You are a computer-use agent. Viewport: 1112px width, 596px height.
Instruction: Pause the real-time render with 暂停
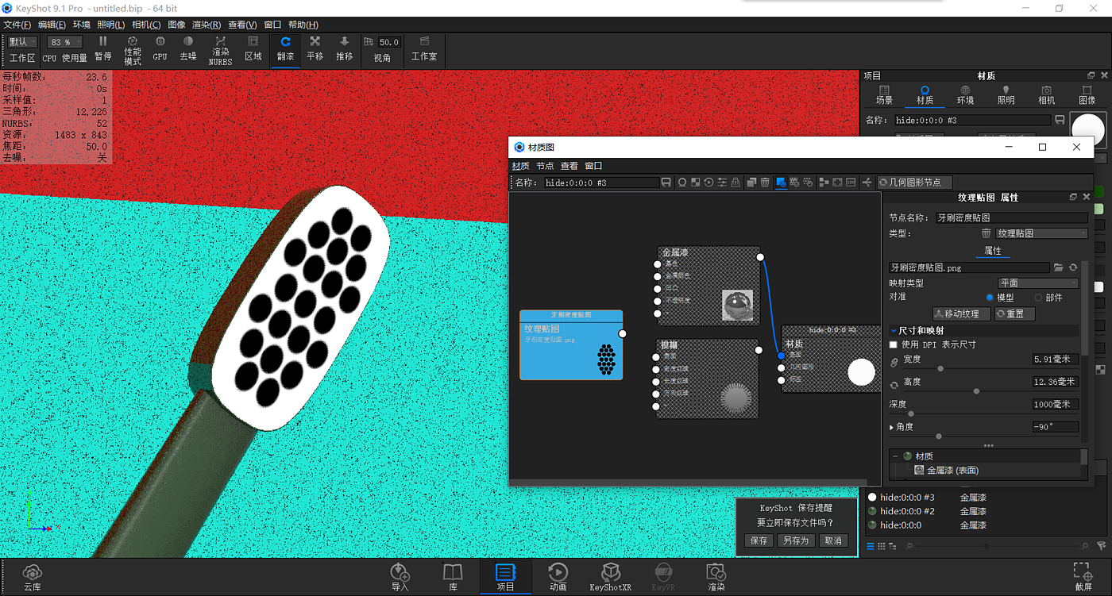pos(103,48)
